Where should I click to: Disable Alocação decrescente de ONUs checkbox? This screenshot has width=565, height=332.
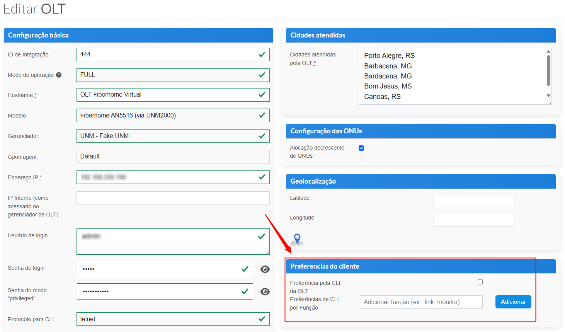click(361, 148)
